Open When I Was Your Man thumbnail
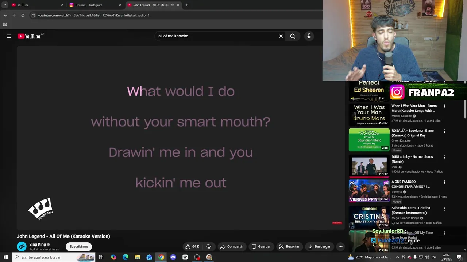 coord(369,115)
